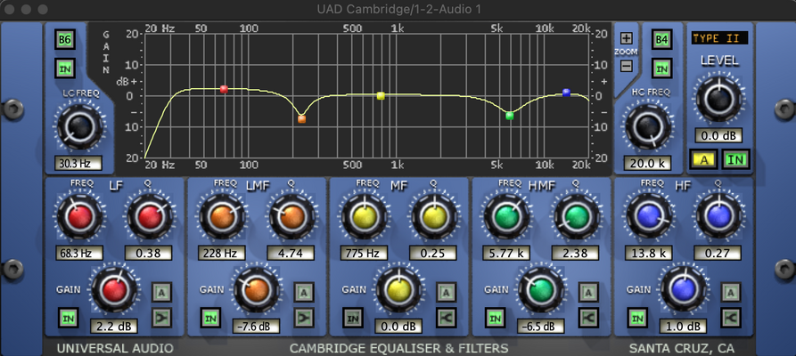Click the HC FREQ knob
Viewport: 796px width, 356px height.
coord(648,126)
